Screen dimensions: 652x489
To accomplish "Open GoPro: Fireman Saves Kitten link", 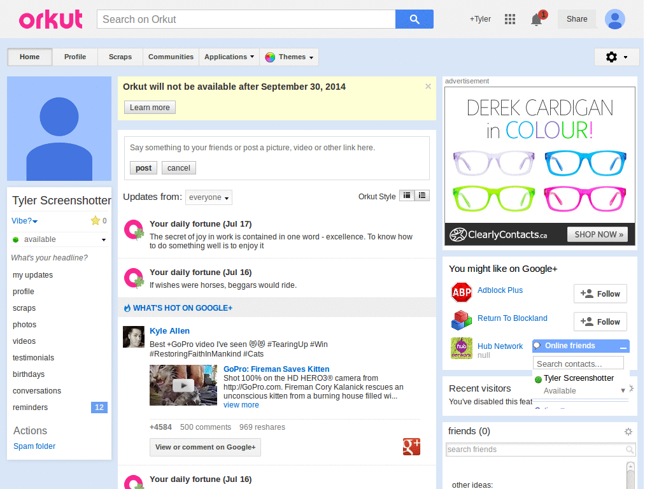I will [276, 369].
